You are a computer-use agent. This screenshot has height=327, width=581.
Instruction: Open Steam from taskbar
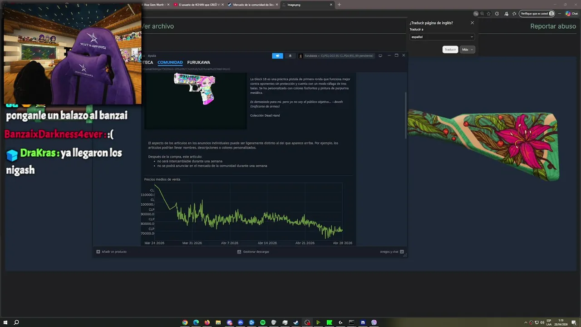296,322
